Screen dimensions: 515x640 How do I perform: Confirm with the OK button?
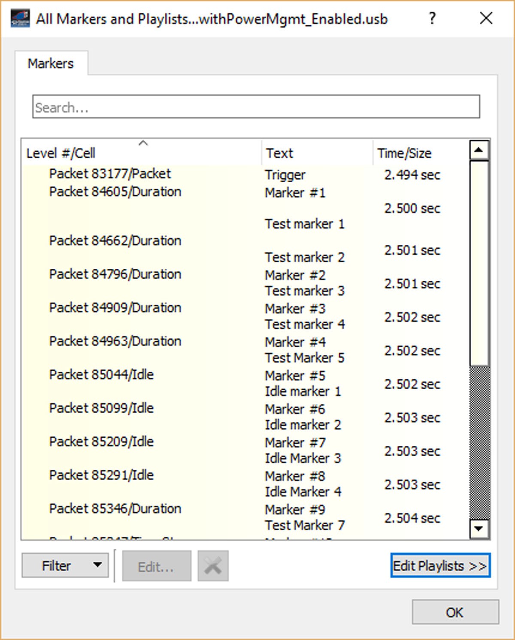[x=455, y=612]
